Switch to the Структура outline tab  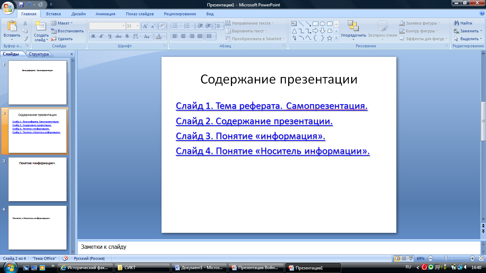39,54
